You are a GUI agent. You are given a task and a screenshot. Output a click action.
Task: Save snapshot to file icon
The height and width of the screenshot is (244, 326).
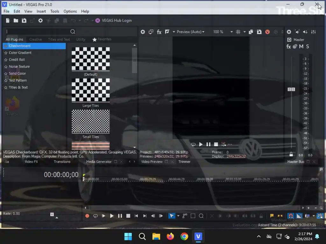tap(259, 32)
